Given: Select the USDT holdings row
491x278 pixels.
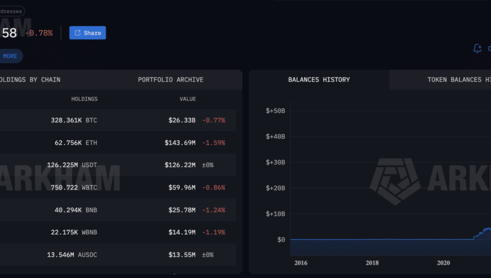Looking at the screenshot, I should [118, 165].
